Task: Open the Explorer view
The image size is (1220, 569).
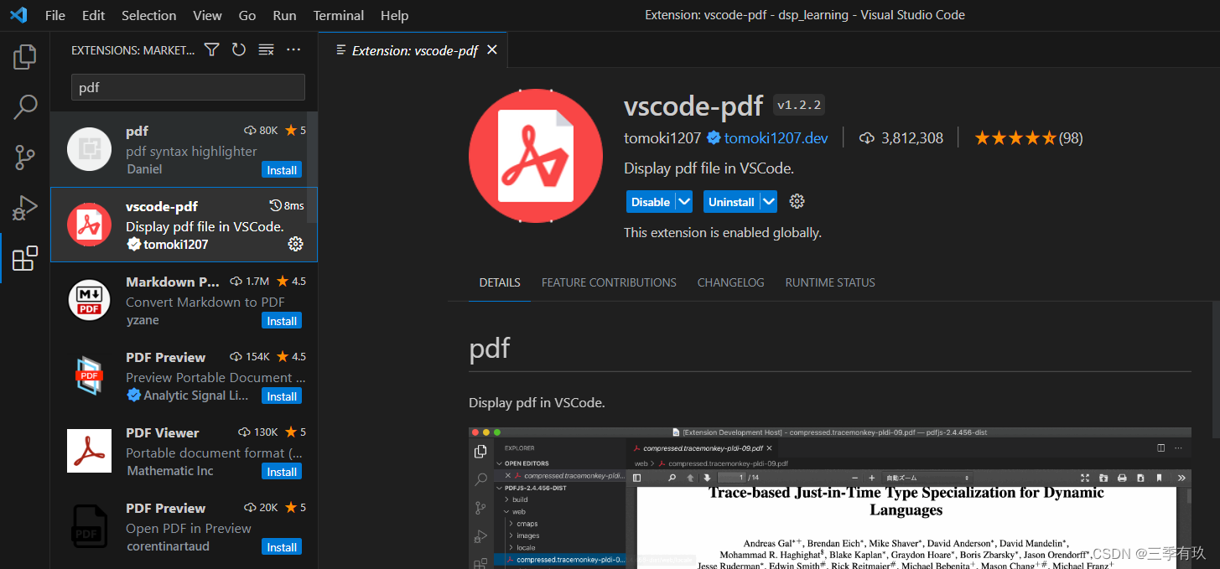Action: 24,56
